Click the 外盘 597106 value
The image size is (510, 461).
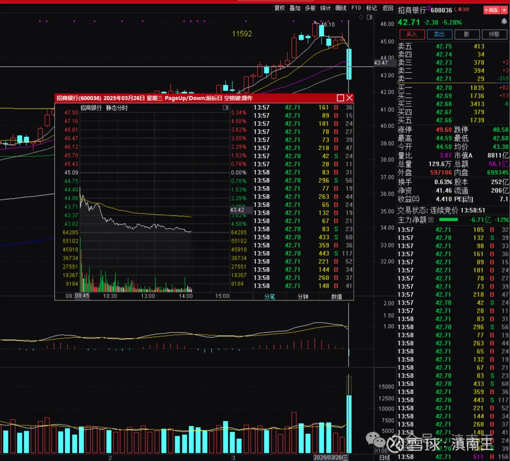point(441,173)
